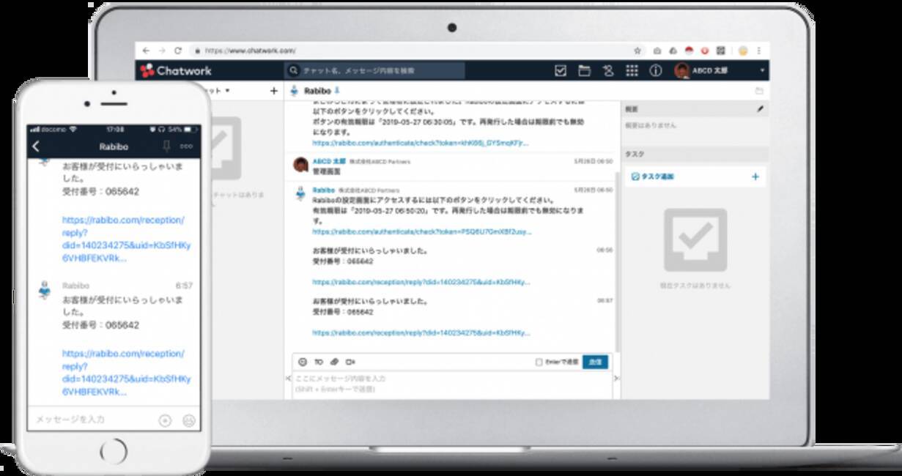Click the blue 送信 send button

pyautogui.click(x=595, y=362)
